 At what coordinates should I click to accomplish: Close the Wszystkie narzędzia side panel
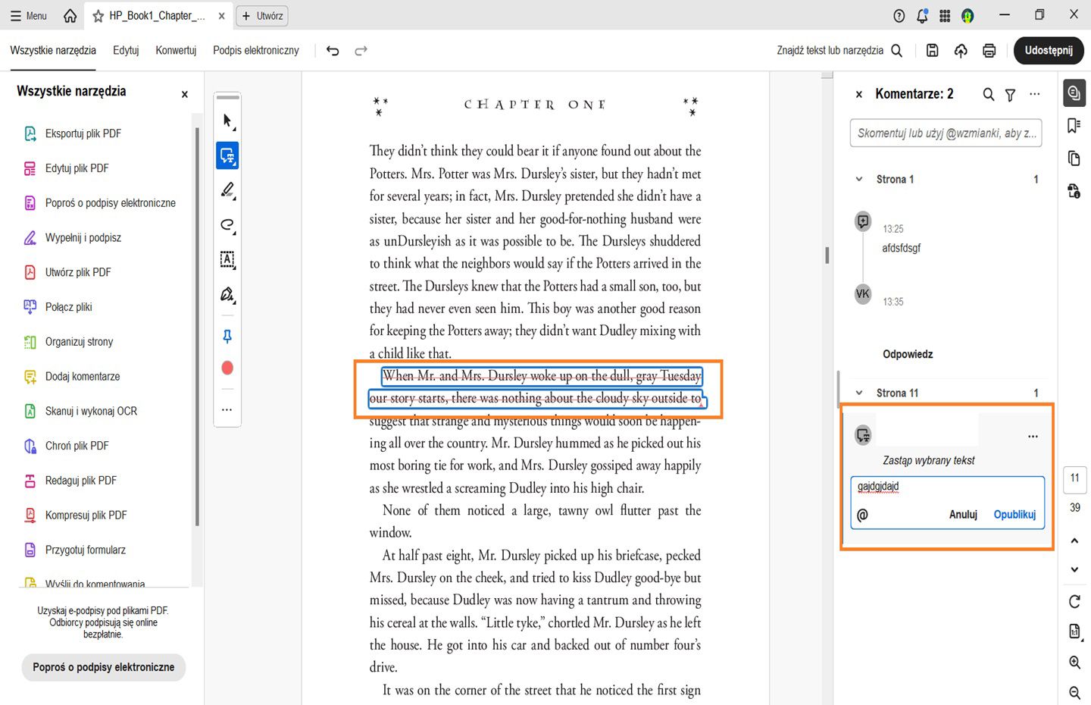[184, 94]
